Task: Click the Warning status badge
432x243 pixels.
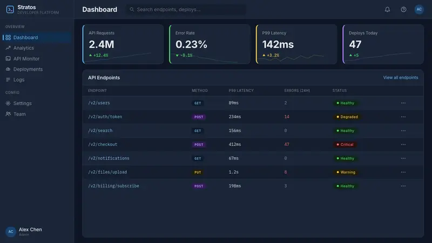Action: coord(346,172)
